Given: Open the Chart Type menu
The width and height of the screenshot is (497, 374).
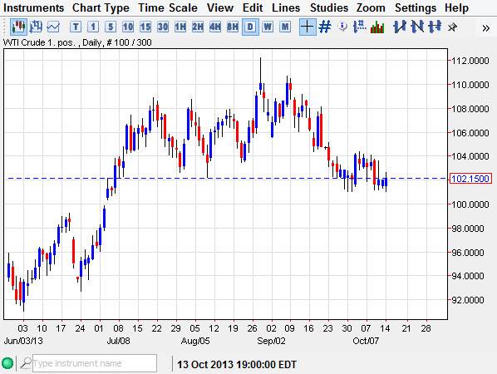Looking at the screenshot, I should point(101,7).
